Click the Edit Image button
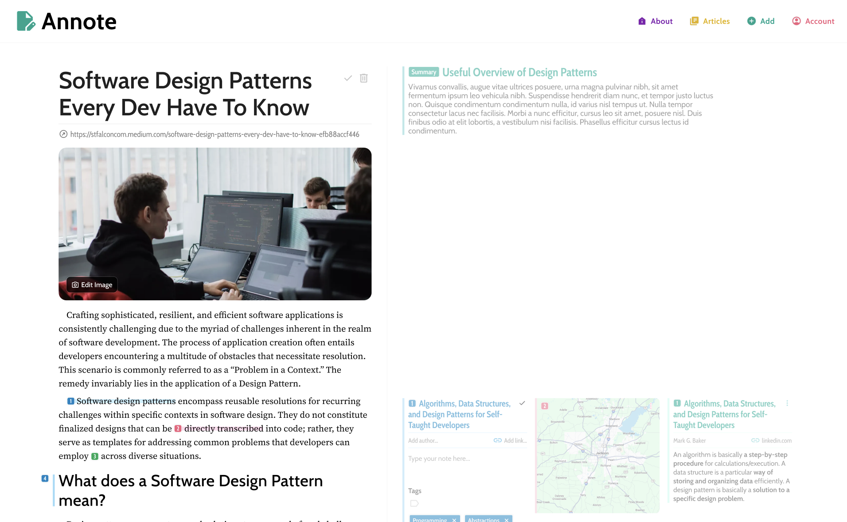 [92, 285]
